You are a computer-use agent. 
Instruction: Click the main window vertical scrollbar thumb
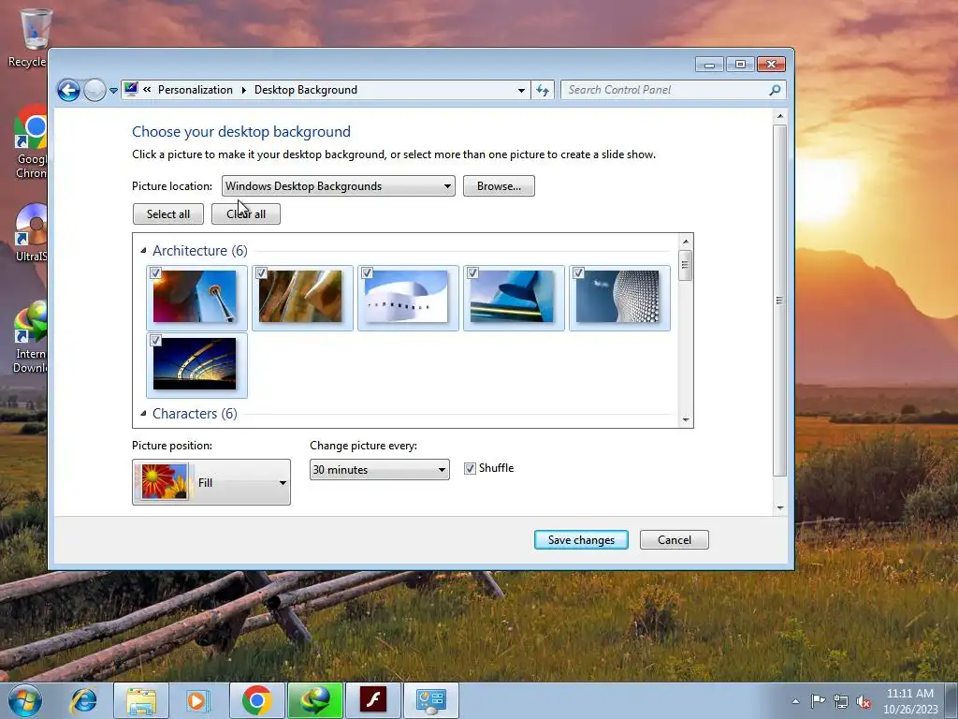tap(779, 301)
